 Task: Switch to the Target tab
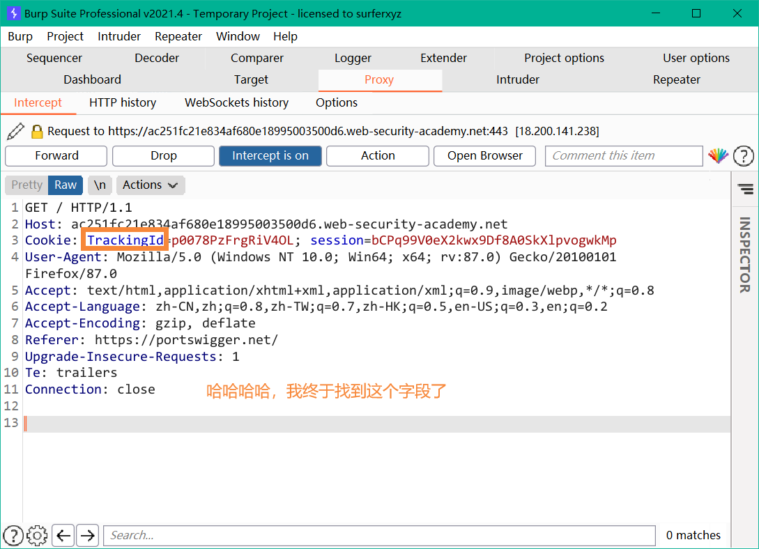tap(251, 80)
